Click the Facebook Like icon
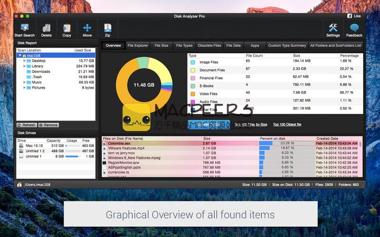Screen dimensions: 380x237 pos(350,16)
